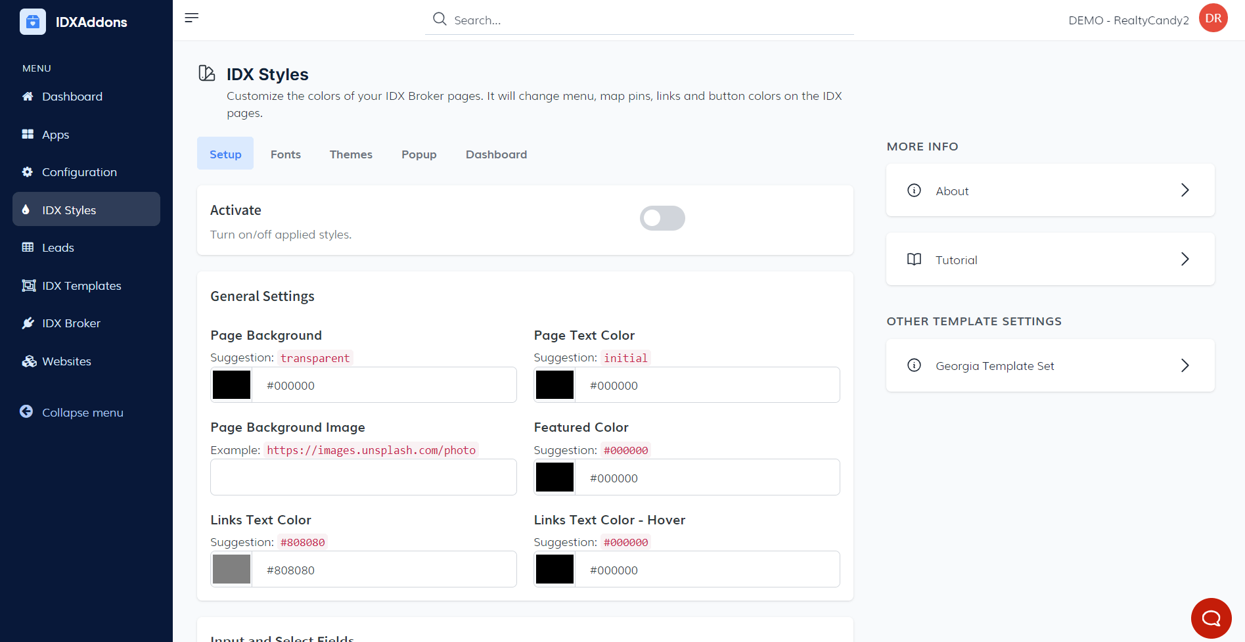Open the Popup tab
Image resolution: width=1245 pixels, height=642 pixels.
click(x=419, y=154)
